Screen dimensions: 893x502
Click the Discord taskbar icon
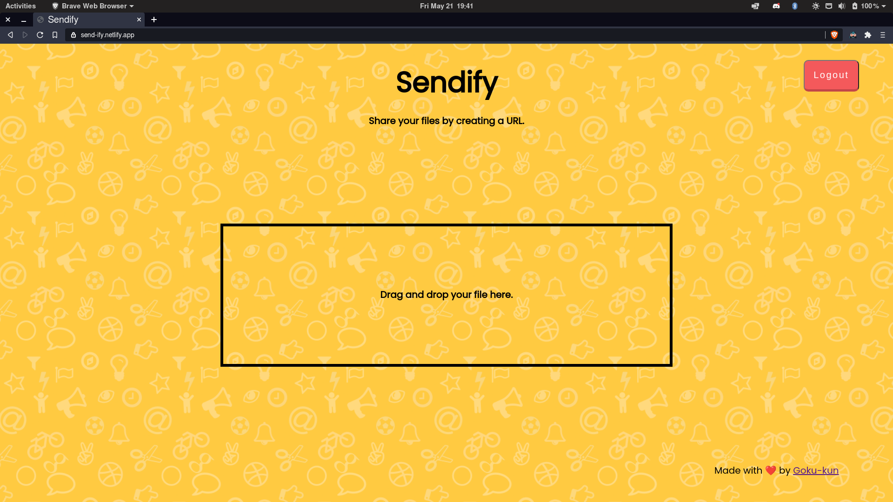point(776,6)
